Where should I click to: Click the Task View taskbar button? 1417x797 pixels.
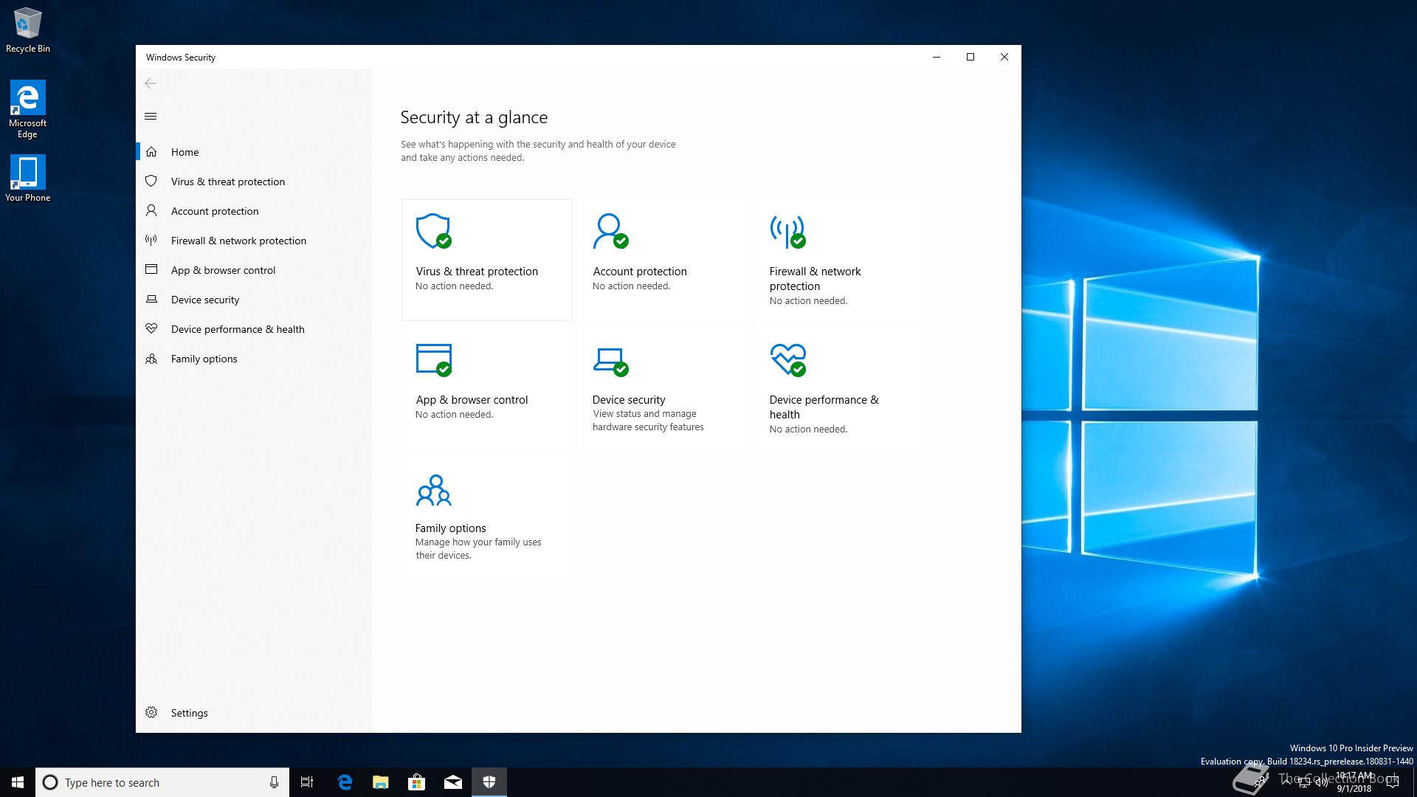click(x=307, y=782)
